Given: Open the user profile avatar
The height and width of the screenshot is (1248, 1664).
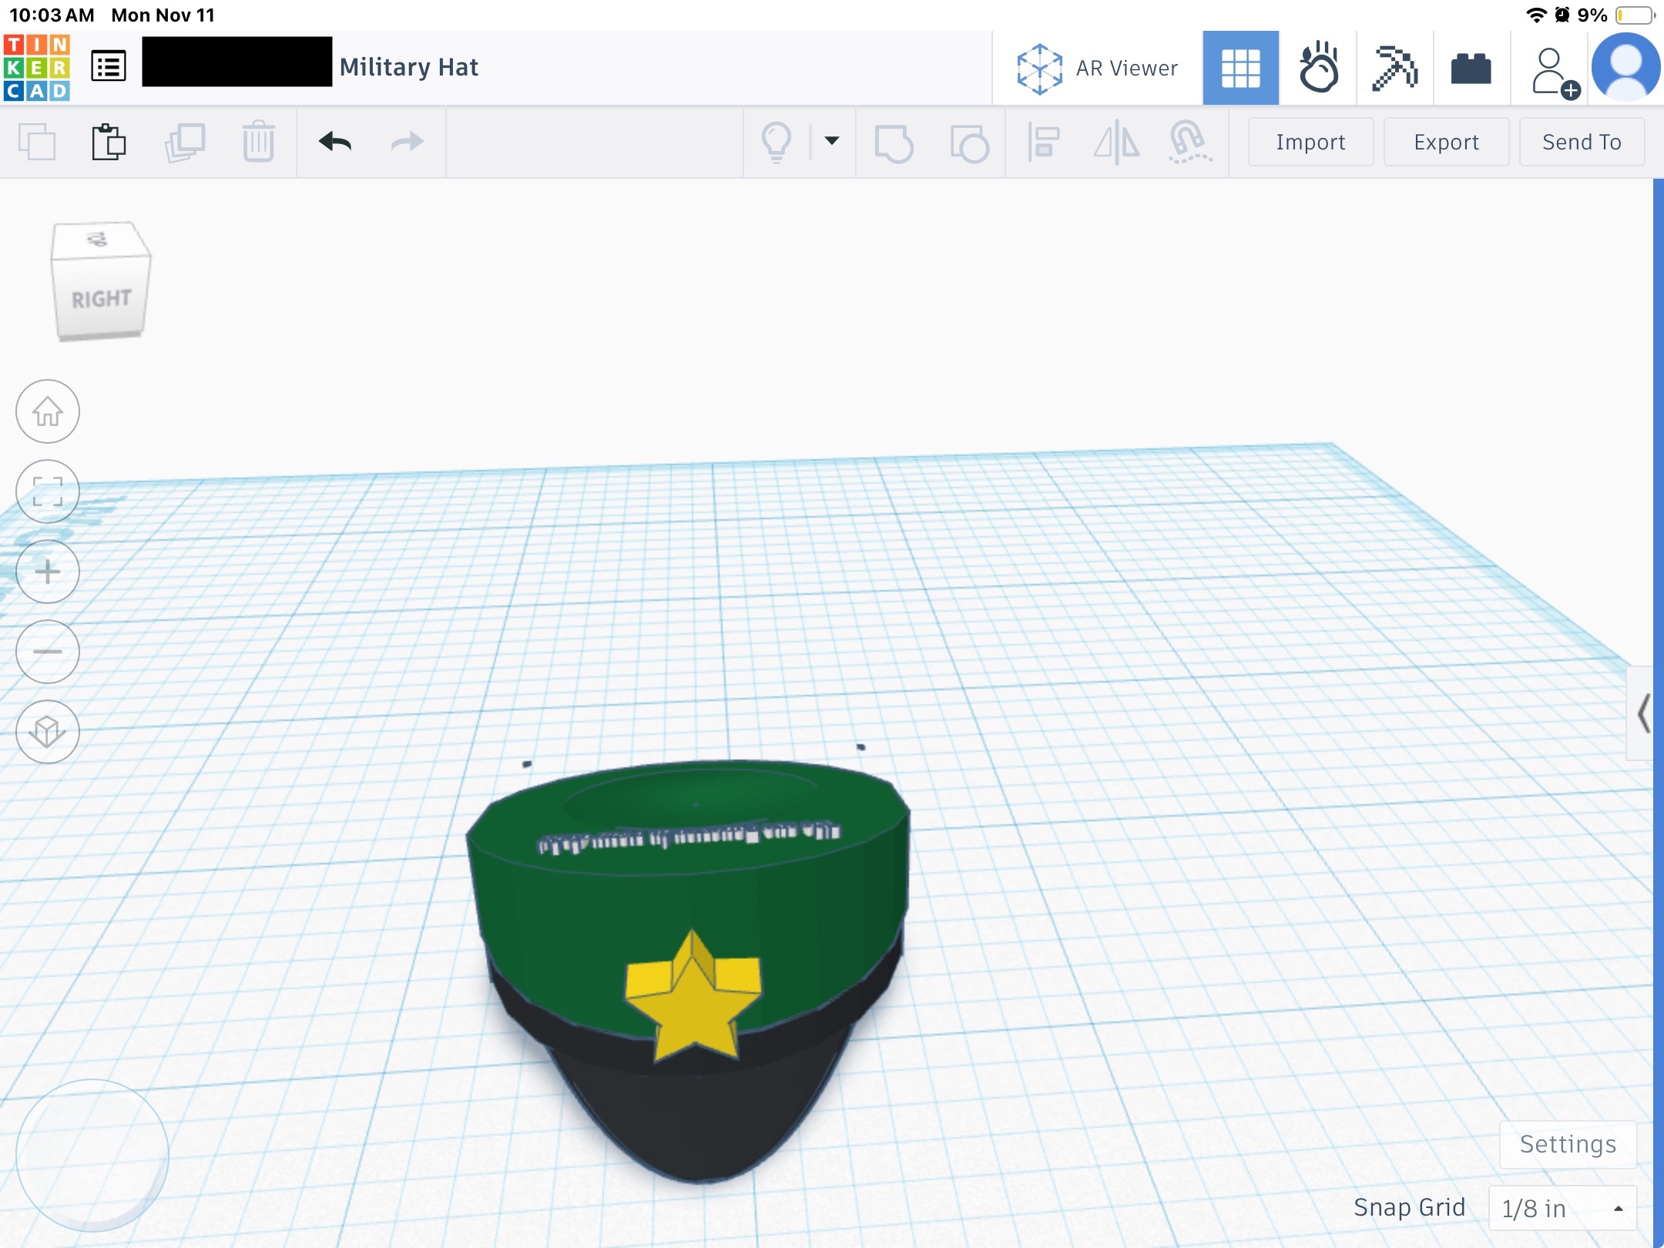Looking at the screenshot, I should (x=1626, y=68).
